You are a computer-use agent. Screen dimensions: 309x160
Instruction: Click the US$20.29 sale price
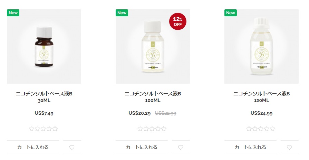139,113
